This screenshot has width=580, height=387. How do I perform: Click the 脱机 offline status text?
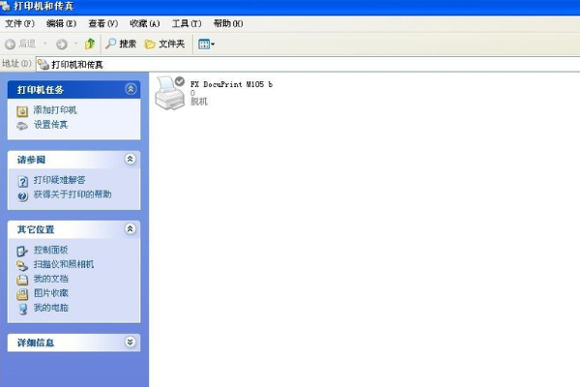tap(199, 102)
